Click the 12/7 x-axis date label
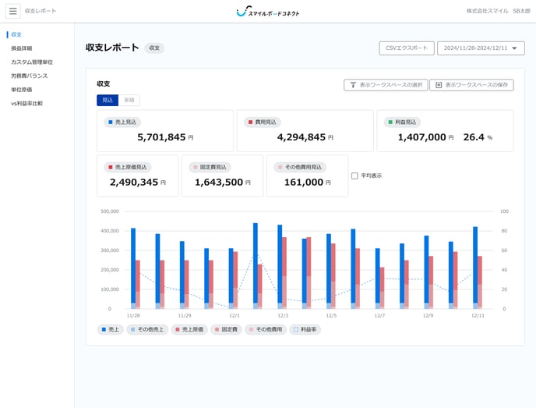This screenshot has width=536, height=408. click(379, 316)
